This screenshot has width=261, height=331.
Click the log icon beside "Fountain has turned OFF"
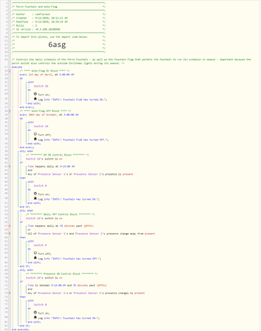click(x=35, y=258)
